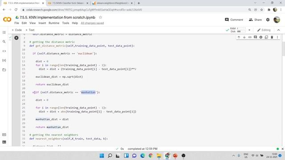Open cell editor settings gear
Viewport: 285px width, 160px height.
(x=261, y=37)
